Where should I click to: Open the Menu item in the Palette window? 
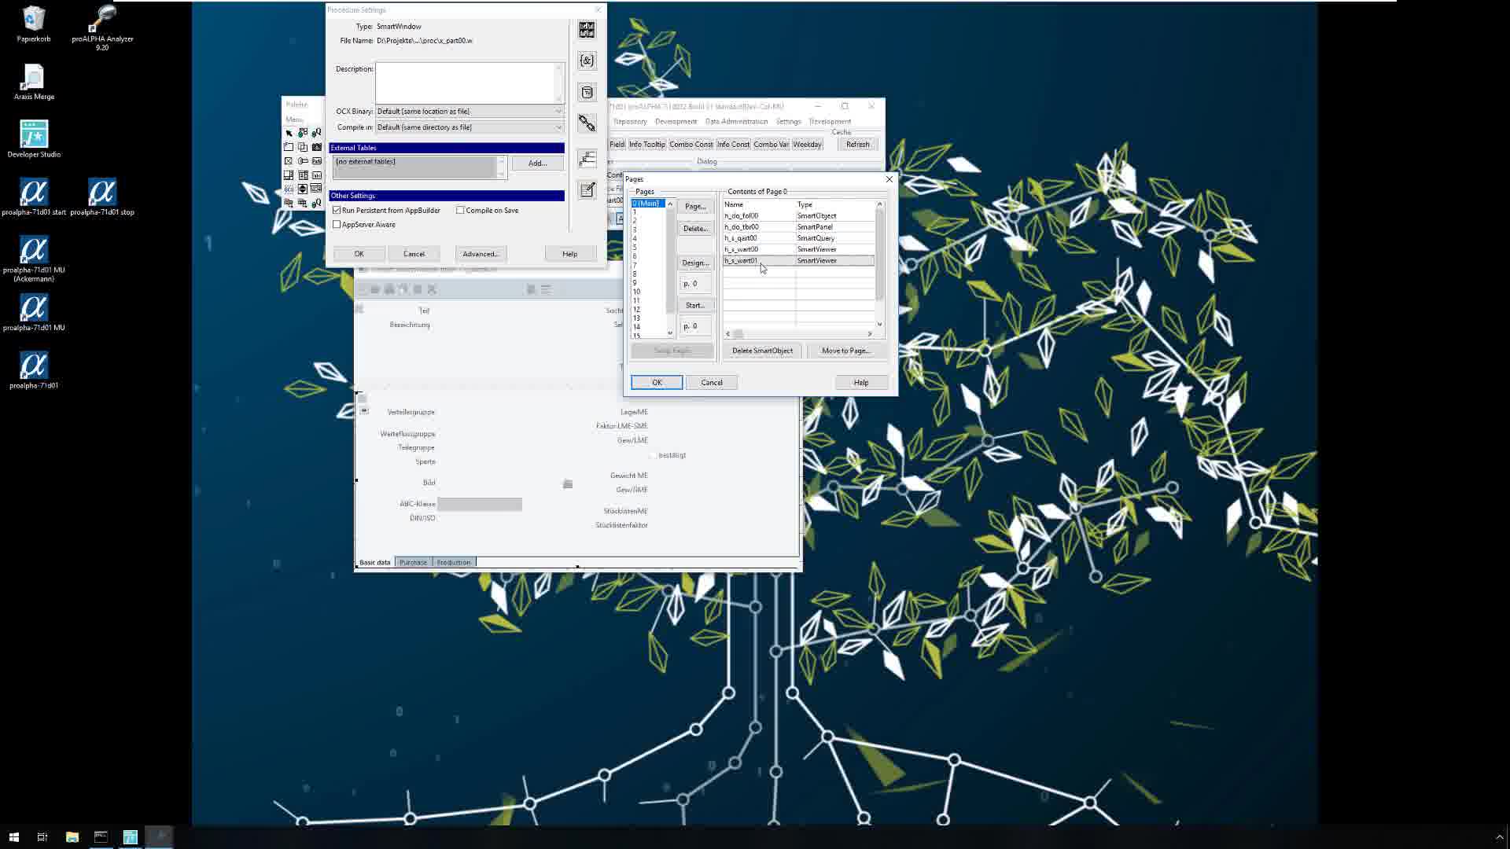point(294,119)
